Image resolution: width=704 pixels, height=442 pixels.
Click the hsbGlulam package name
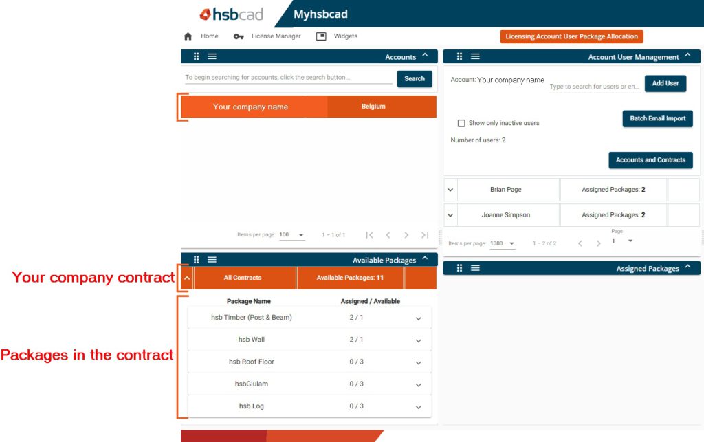tap(252, 384)
